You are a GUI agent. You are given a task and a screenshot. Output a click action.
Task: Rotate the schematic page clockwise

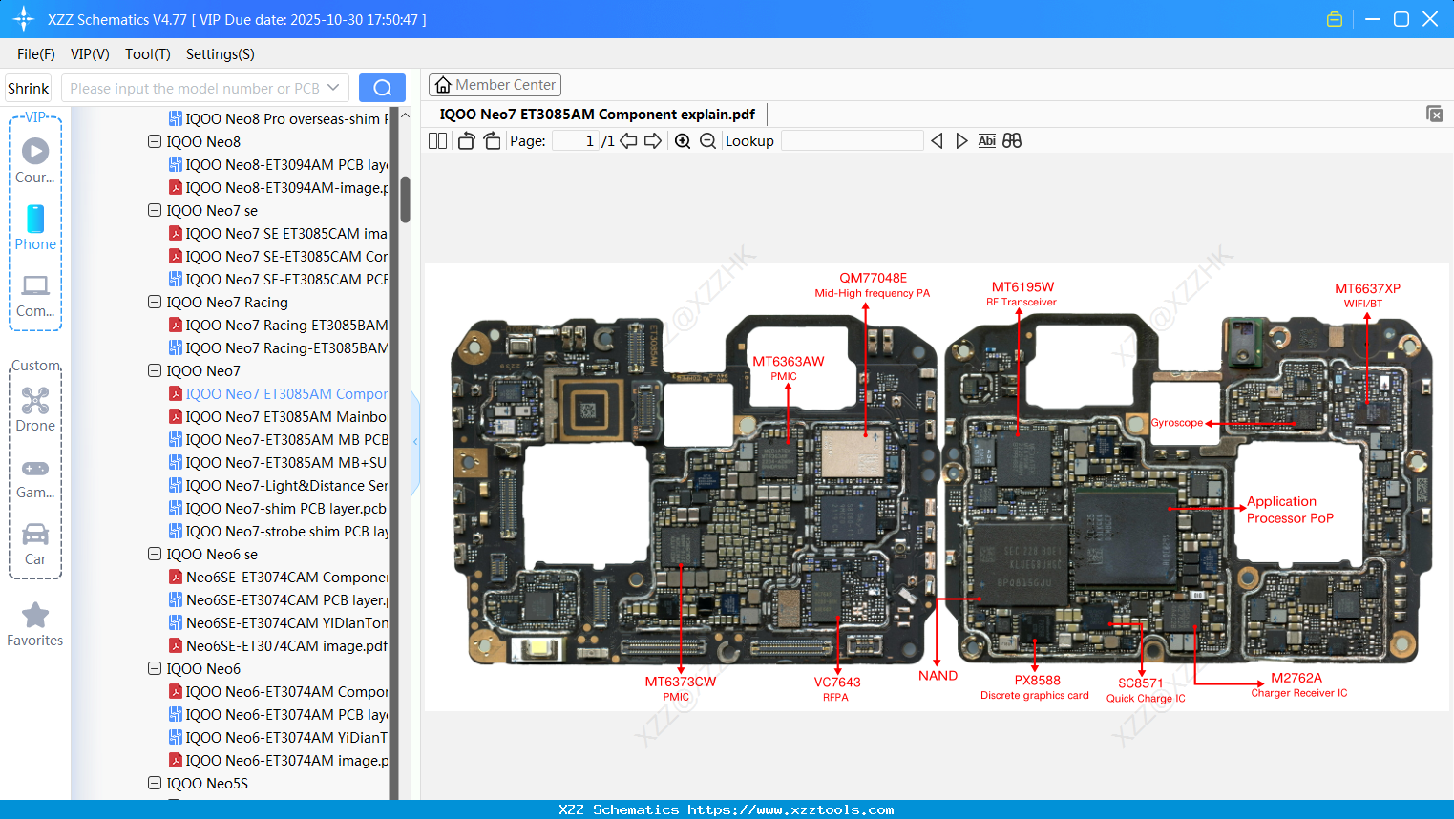pyautogui.click(x=491, y=140)
